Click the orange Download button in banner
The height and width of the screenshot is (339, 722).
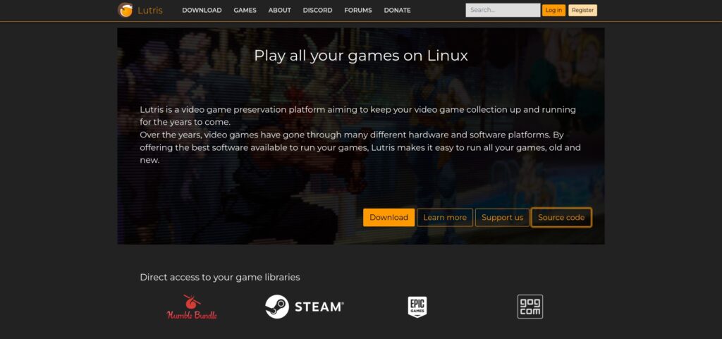[x=388, y=218]
